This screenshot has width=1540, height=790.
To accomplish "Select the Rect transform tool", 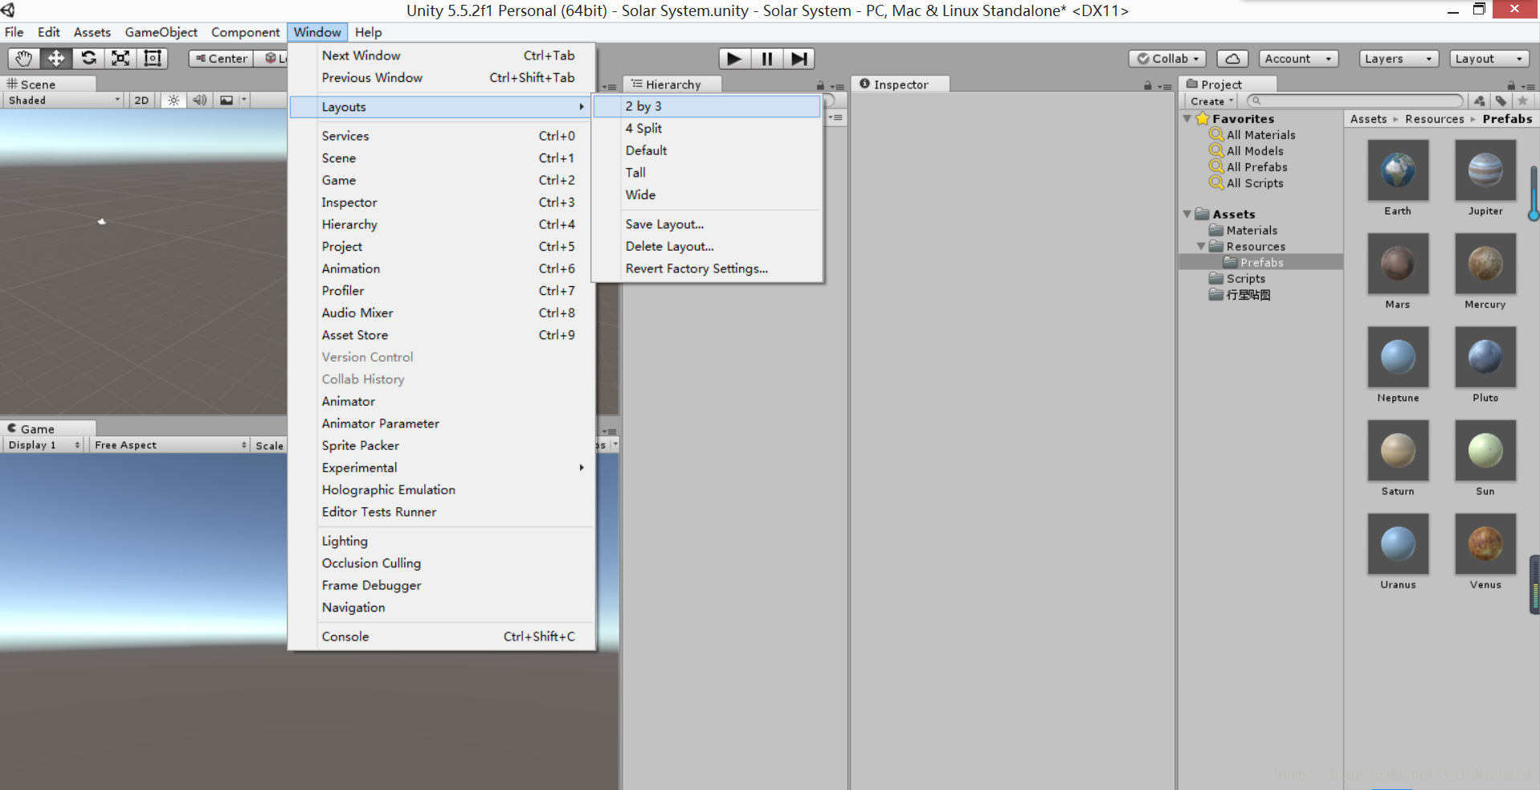I will 153,59.
